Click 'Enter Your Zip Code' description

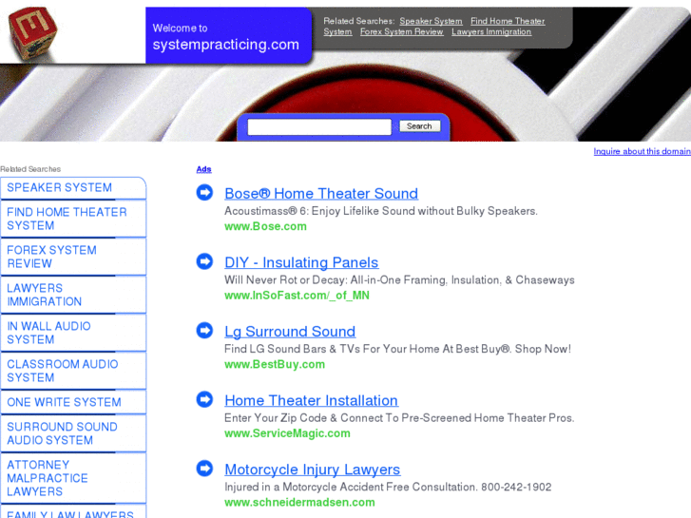(399, 418)
